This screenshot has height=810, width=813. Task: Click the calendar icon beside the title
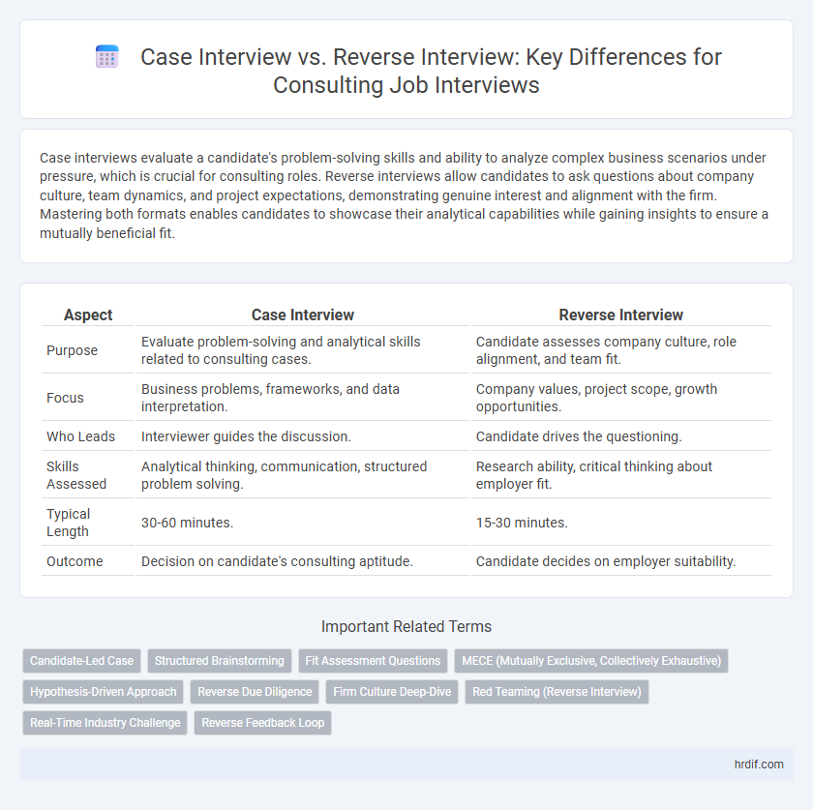(107, 56)
